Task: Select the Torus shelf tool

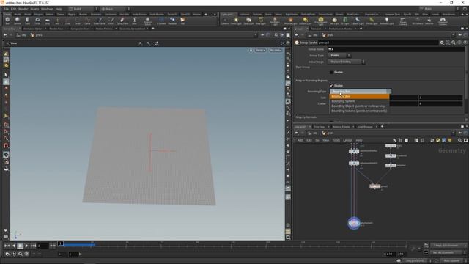Action: (x=37, y=21)
